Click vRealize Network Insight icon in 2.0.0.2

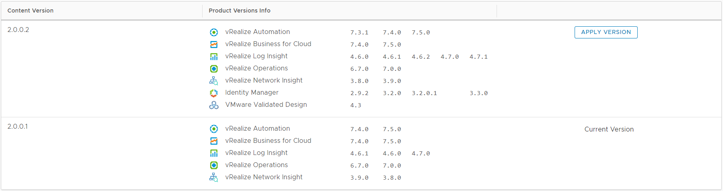point(214,81)
